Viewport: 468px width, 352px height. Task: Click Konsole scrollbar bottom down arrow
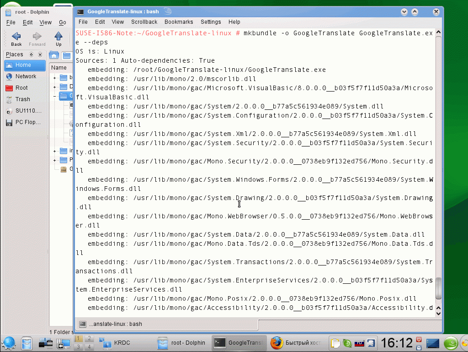[438, 314]
